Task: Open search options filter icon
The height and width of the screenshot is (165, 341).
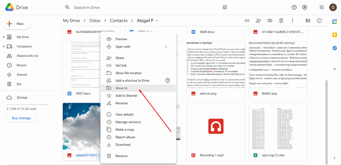Action: click(225, 8)
